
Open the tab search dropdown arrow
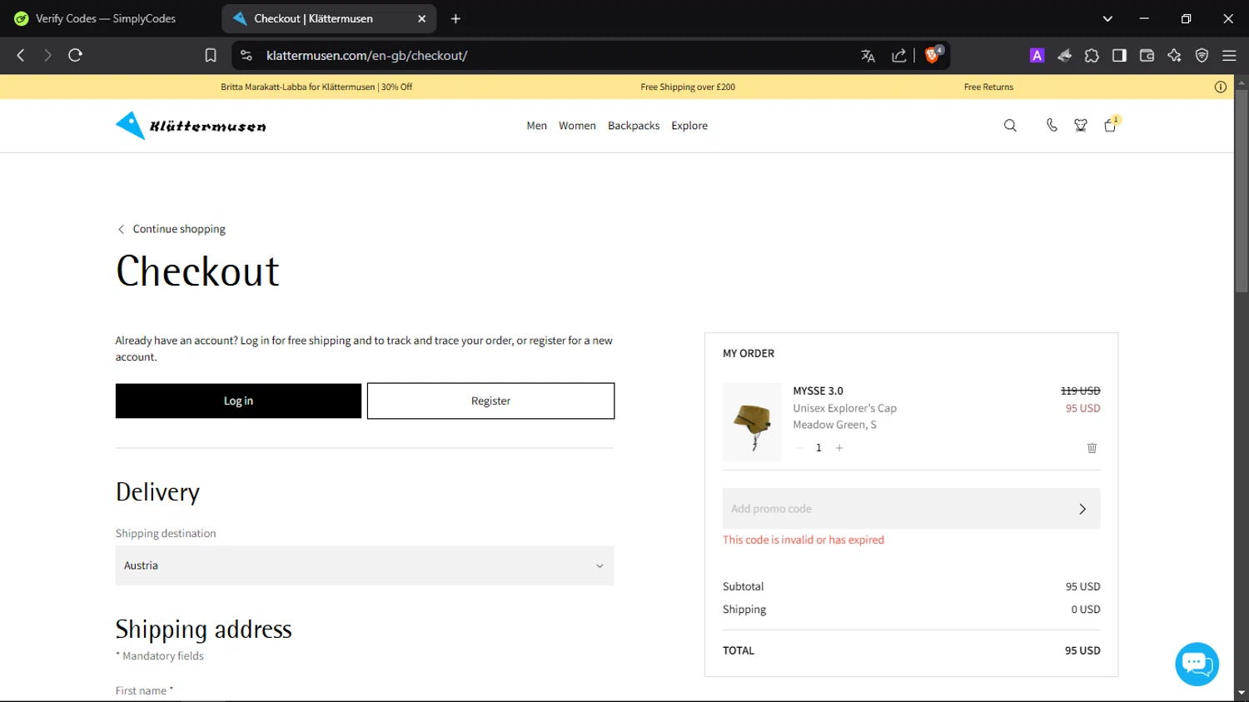[x=1107, y=18]
